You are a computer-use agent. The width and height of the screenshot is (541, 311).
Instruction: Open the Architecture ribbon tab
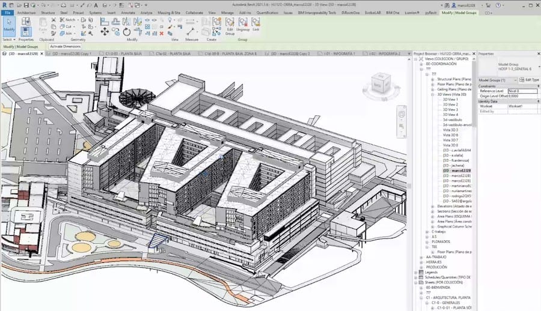26,12
